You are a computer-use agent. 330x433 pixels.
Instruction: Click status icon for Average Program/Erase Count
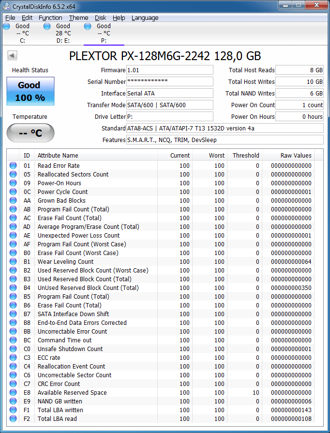(x=13, y=226)
